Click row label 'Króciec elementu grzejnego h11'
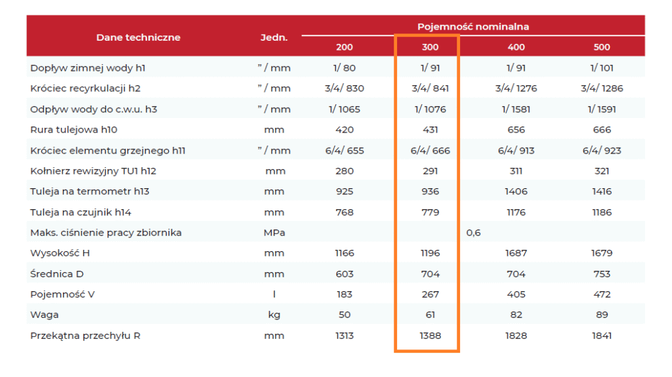 click(108, 150)
